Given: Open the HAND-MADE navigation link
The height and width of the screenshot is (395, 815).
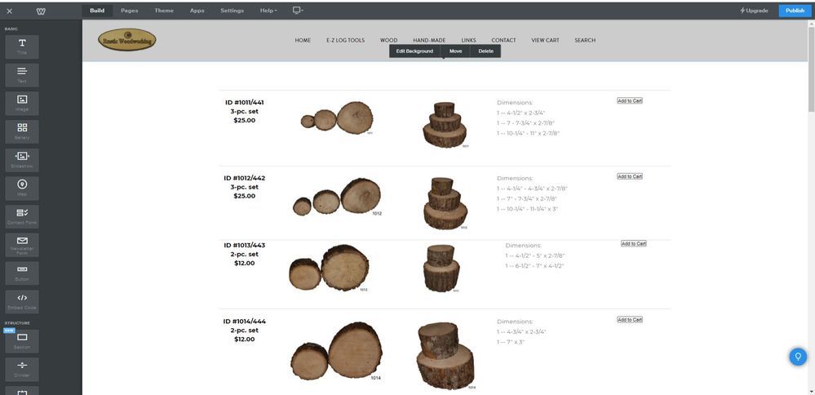Looking at the screenshot, I should pos(428,40).
